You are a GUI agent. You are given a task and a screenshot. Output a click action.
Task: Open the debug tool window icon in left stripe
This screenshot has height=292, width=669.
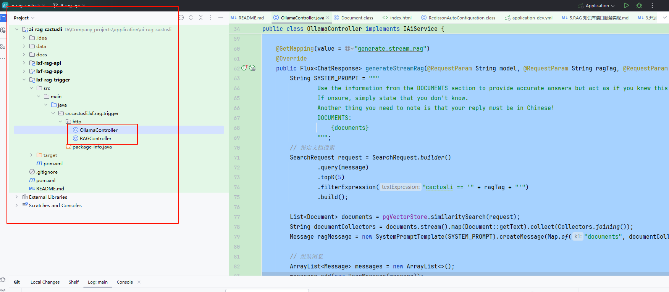(x=3, y=279)
